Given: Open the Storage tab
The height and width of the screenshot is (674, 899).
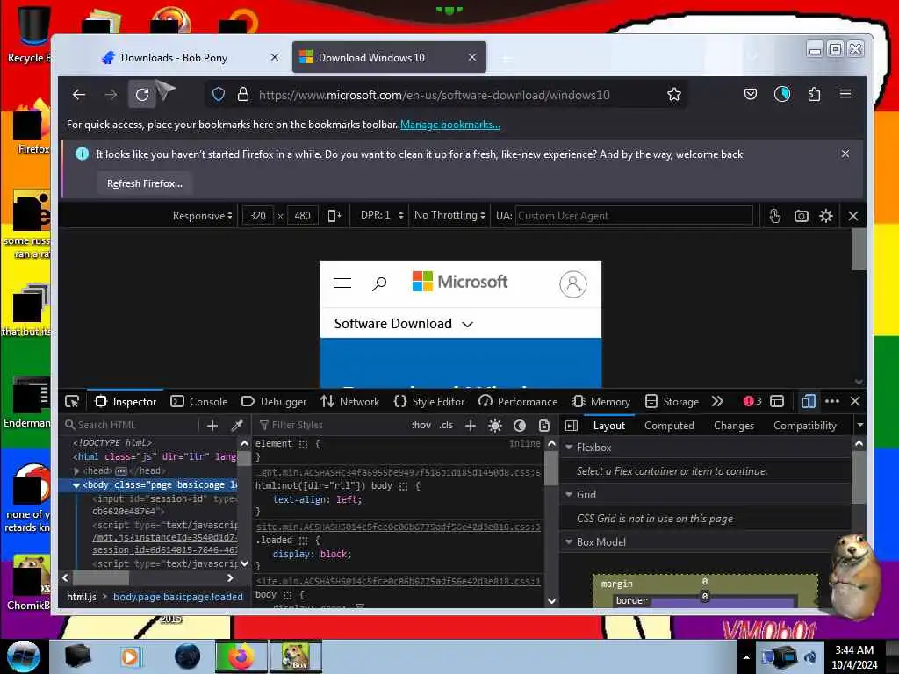Looking at the screenshot, I should tap(672, 402).
